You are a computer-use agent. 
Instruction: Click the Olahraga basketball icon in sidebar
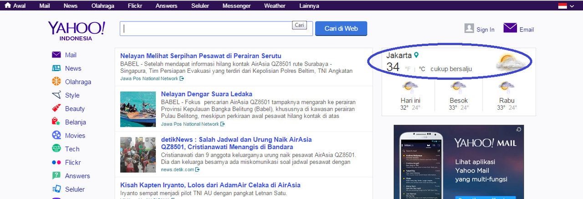pos(56,82)
